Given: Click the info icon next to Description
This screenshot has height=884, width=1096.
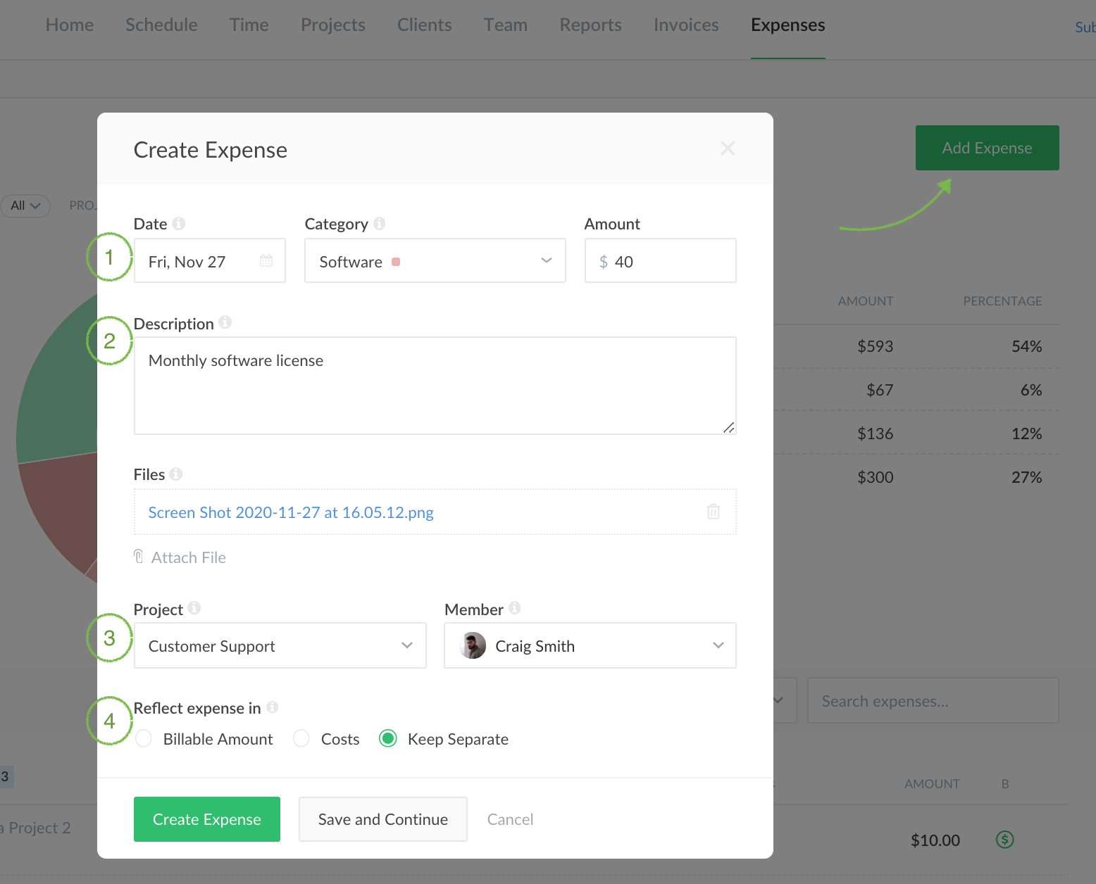Looking at the screenshot, I should tap(225, 322).
